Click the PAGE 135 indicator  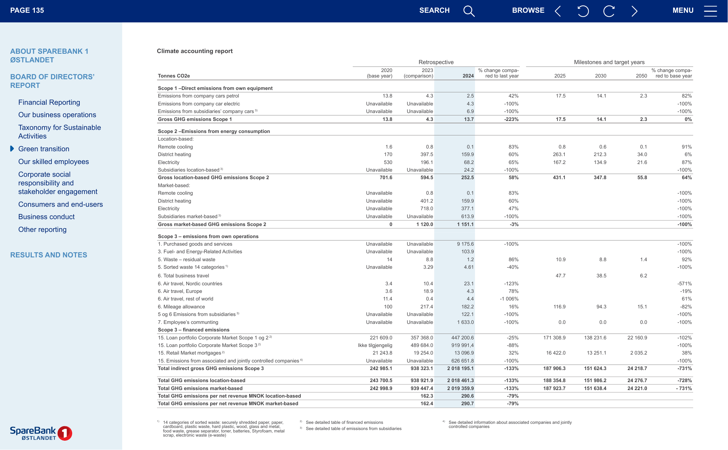coord(27,10)
